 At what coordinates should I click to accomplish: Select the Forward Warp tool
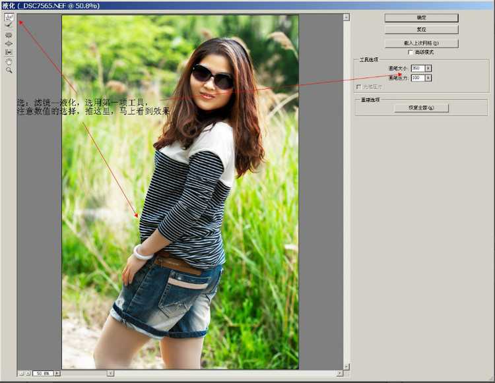[9, 17]
